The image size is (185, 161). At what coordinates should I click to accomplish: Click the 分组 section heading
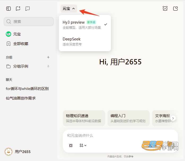[9, 57]
